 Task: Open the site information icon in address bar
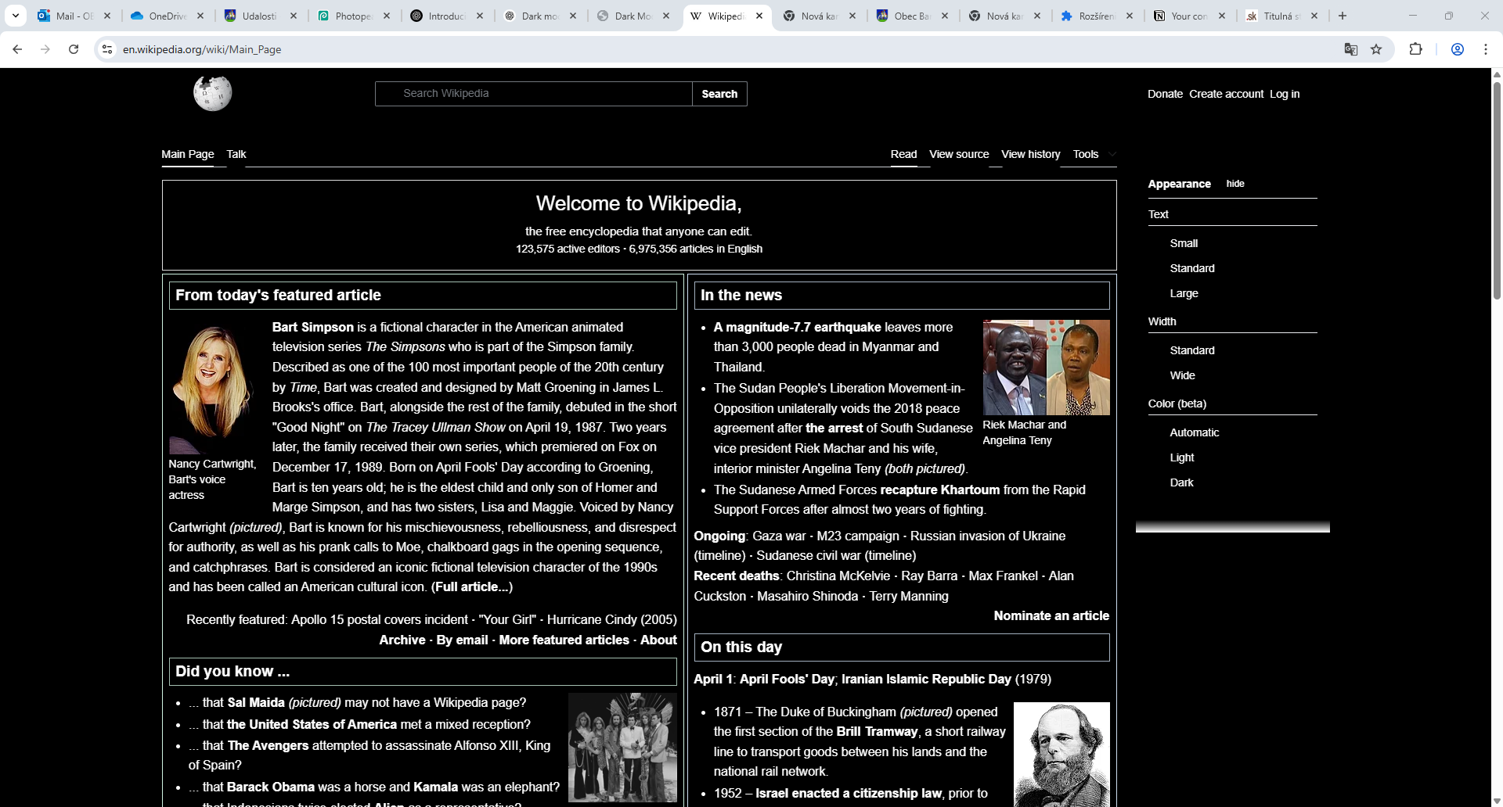click(x=108, y=49)
